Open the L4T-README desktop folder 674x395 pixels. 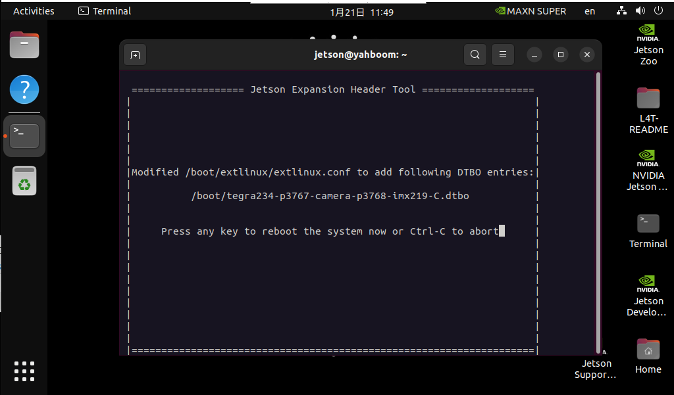648,110
